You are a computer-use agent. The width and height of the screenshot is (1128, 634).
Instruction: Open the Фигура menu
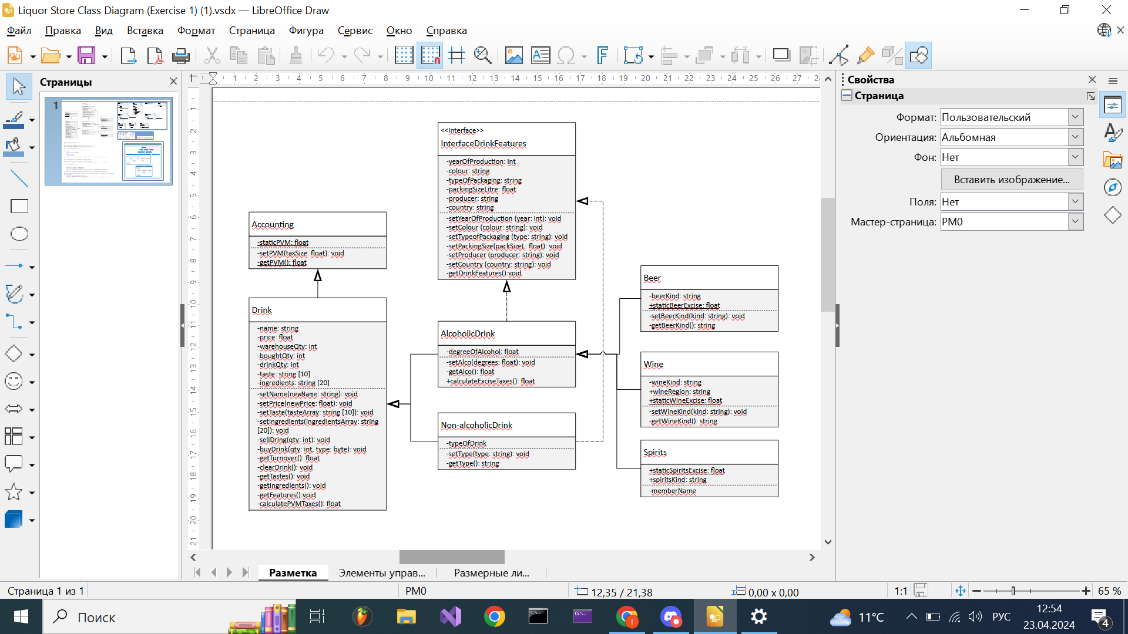pyautogui.click(x=306, y=31)
